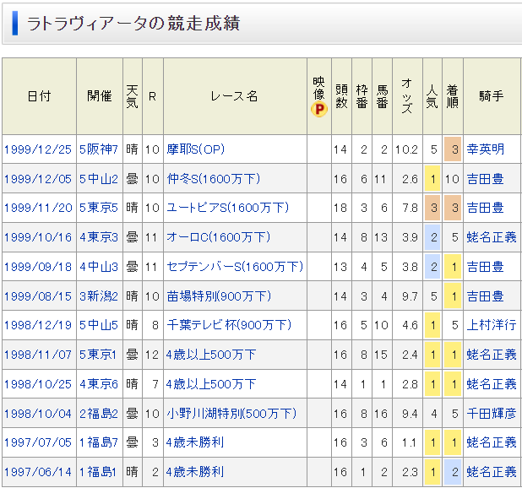Click the 着順 column header
The width and height of the screenshot is (522, 488).
452,96
